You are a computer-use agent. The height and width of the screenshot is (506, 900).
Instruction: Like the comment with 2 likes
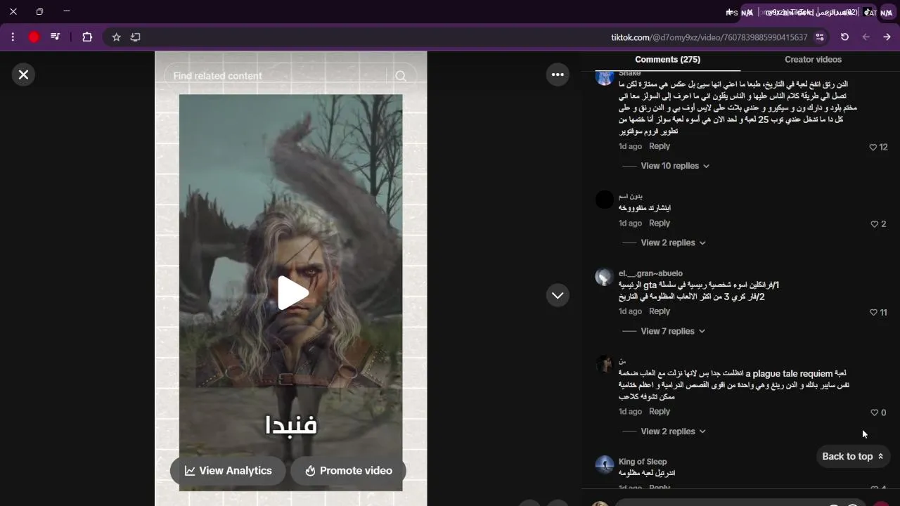click(x=875, y=224)
